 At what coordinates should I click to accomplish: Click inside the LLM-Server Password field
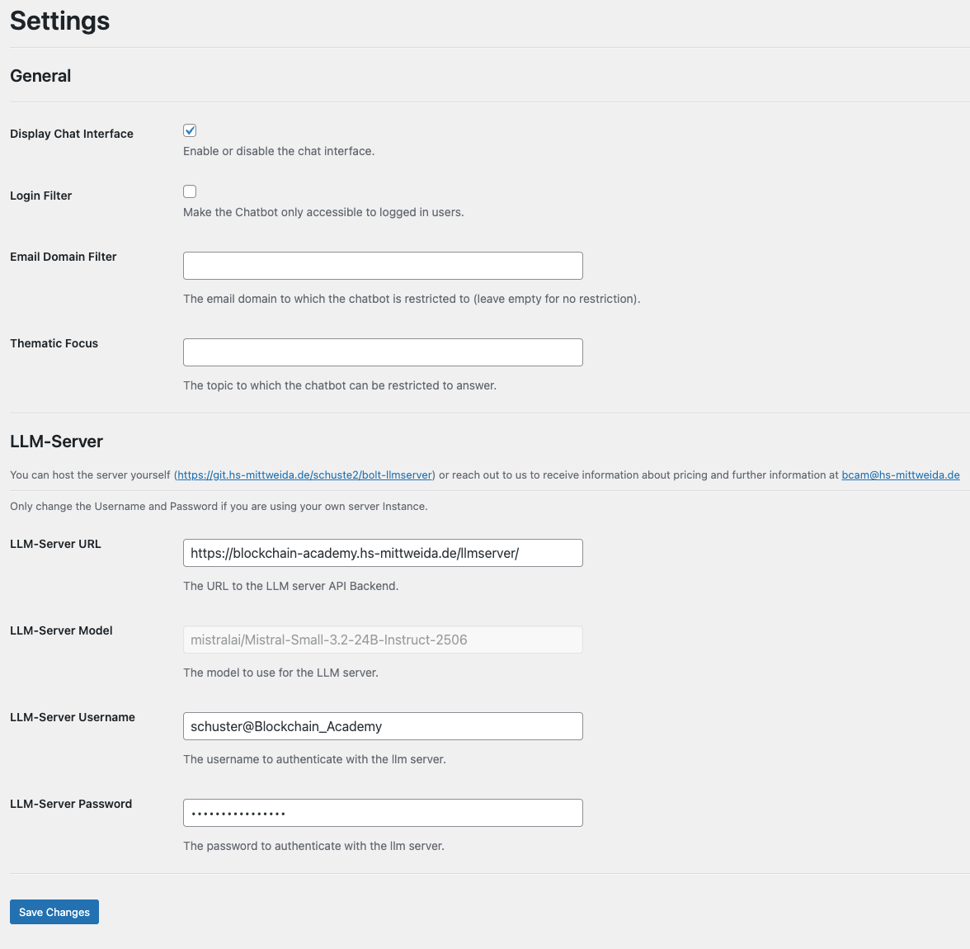(382, 813)
